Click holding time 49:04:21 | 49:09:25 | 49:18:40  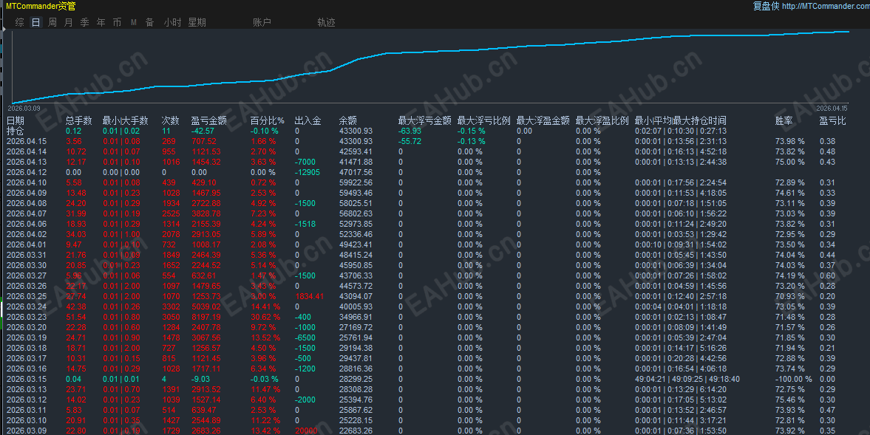(x=687, y=379)
